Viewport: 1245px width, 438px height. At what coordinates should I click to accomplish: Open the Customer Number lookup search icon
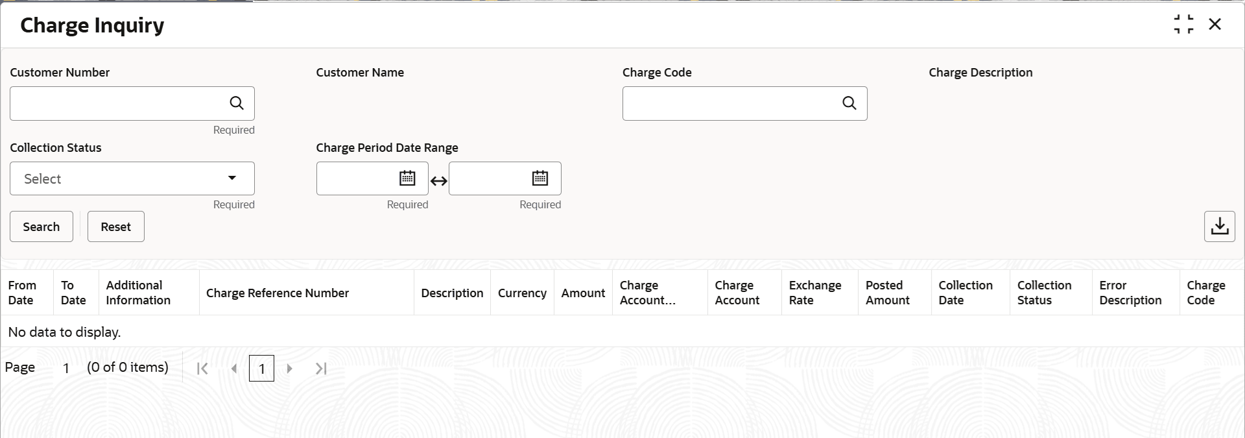pos(237,103)
